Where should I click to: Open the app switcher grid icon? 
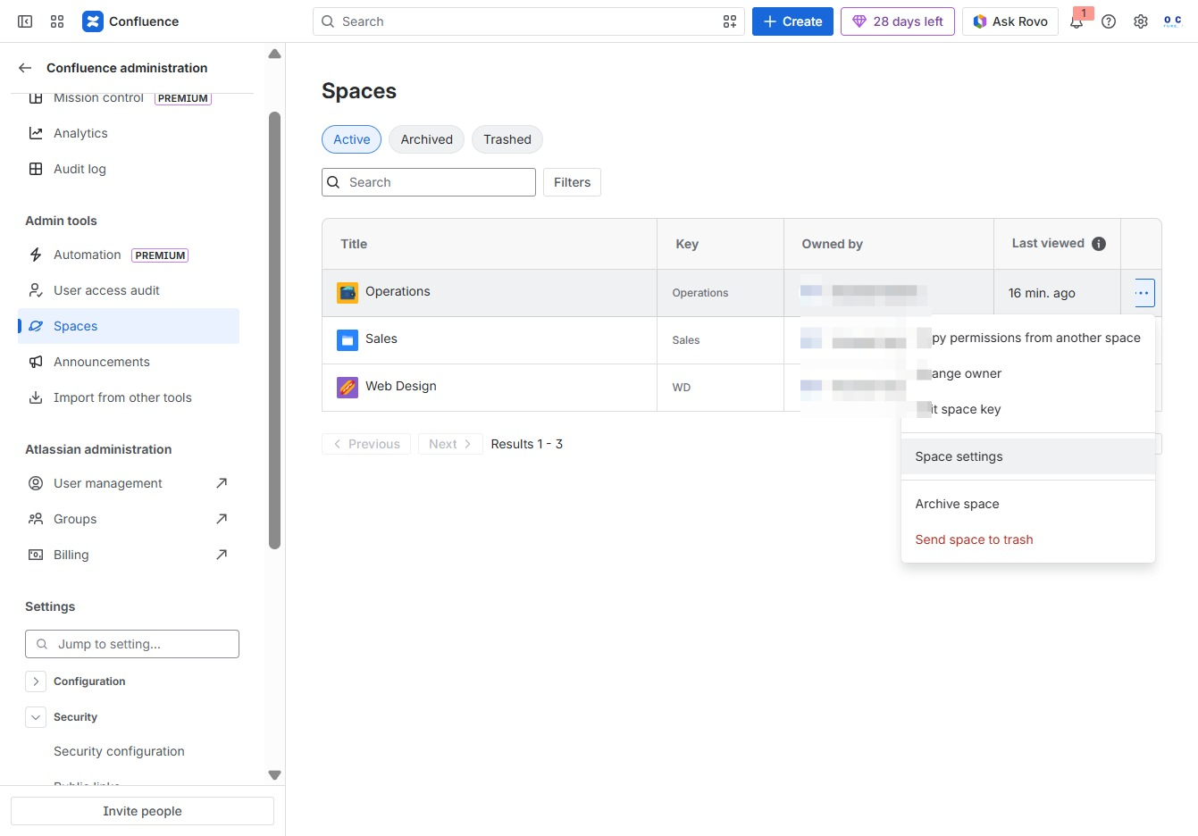tap(57, 21)
